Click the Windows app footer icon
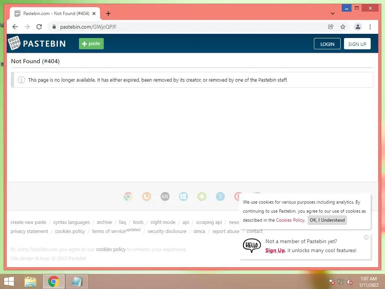The width and height of the screenshot is (385, 289). pos(183,196)
